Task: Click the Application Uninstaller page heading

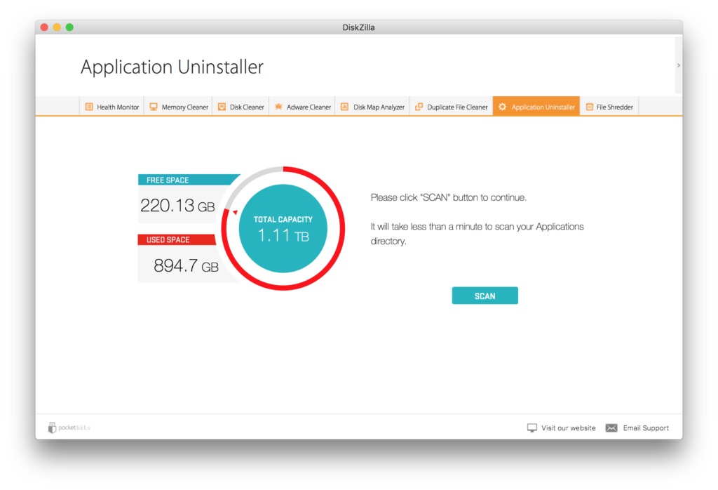Action: point(172,67)
